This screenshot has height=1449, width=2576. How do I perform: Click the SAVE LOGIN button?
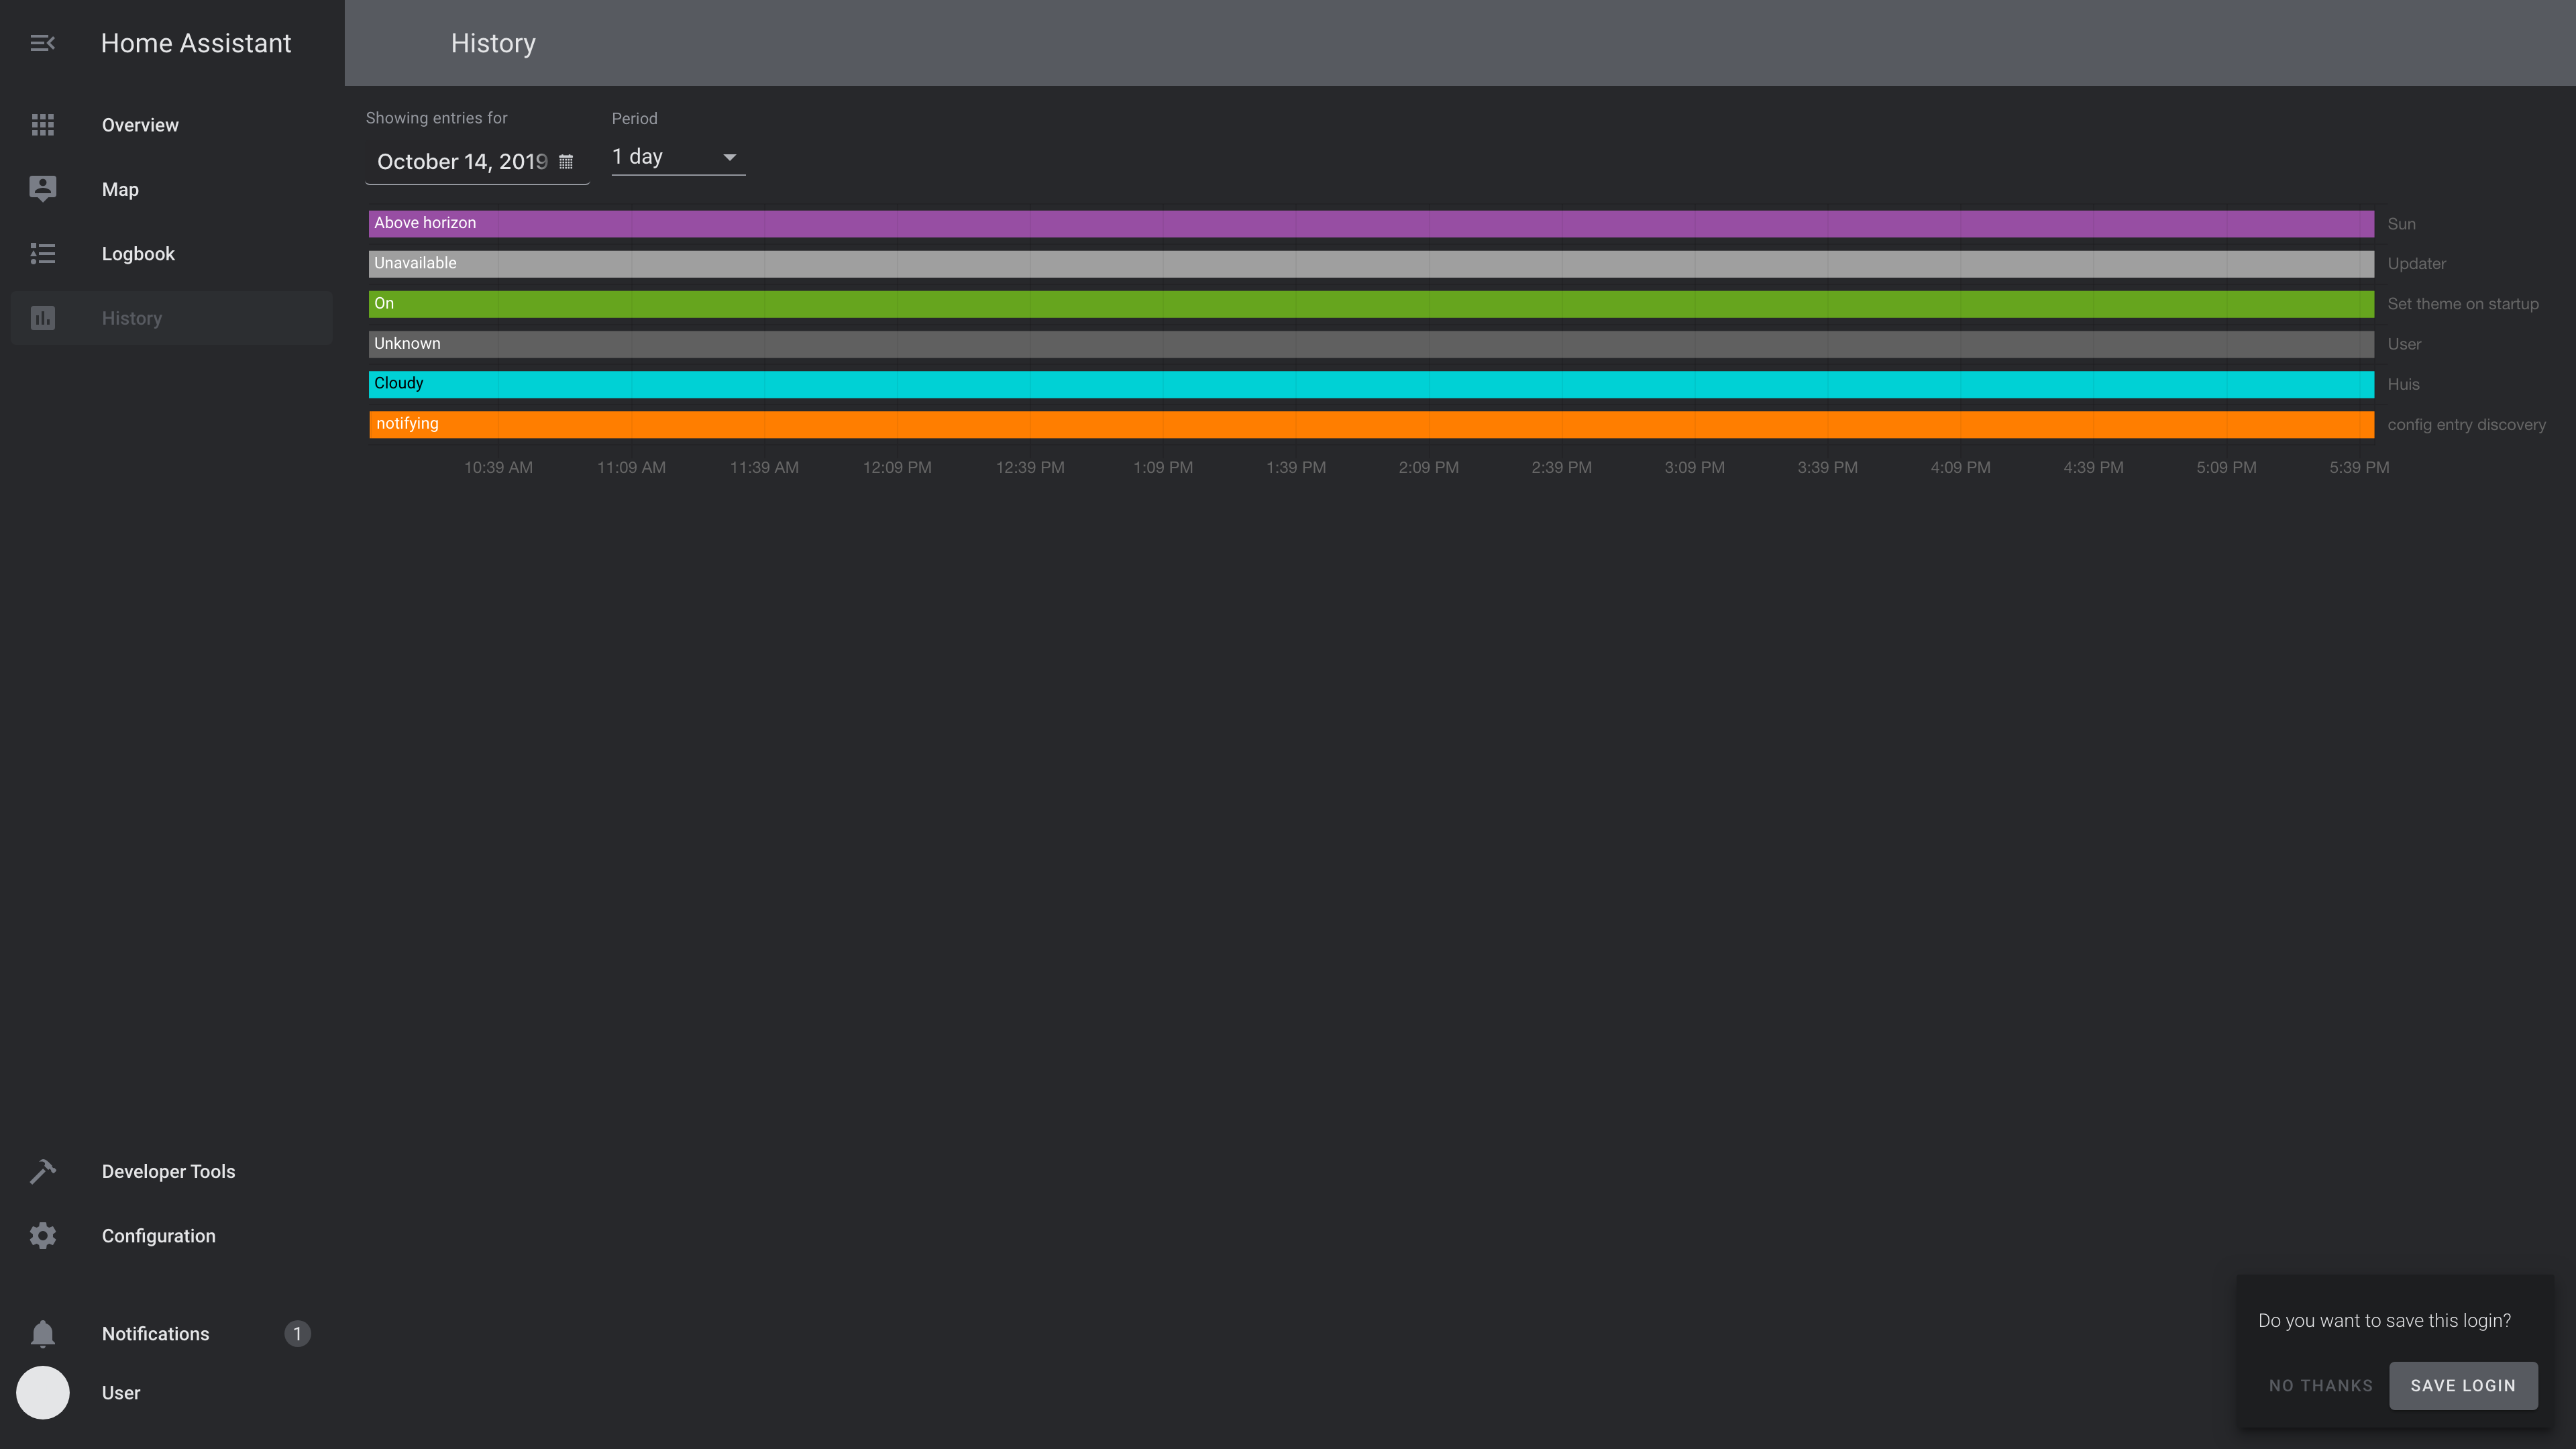click(x=2462, y=1385)
